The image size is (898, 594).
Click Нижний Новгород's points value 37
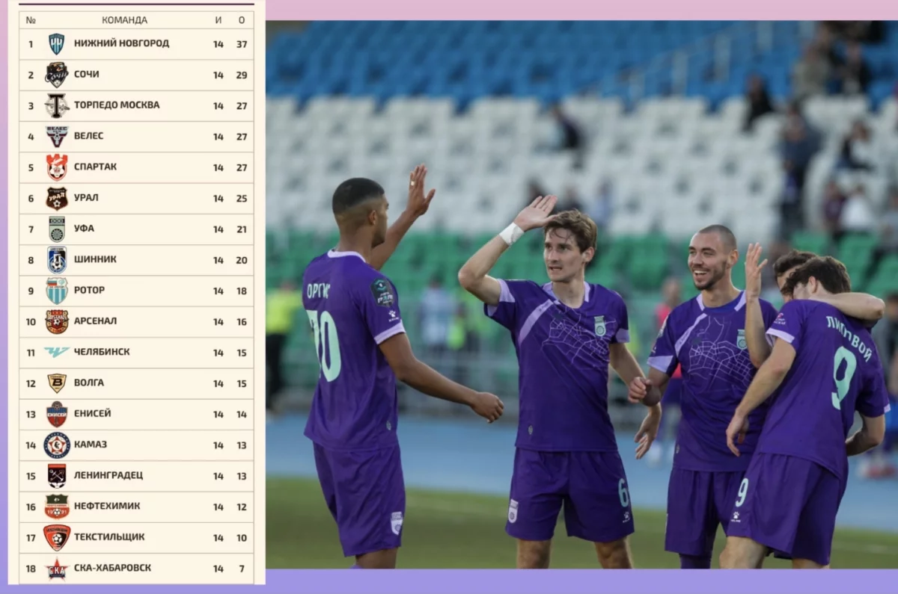pos(242,44)
